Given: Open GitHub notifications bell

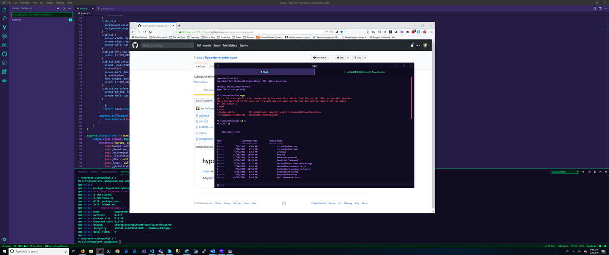Looking at the screenshot, I should (x=412, y=45).
